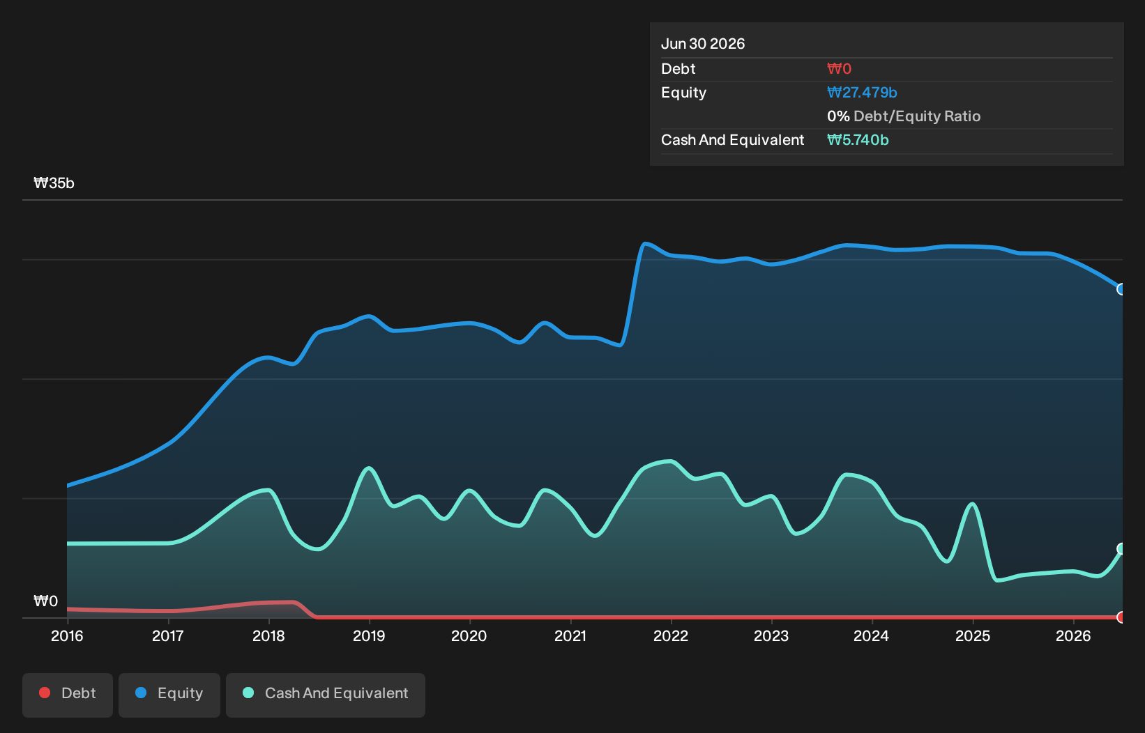The image size is (1145, 733).
Task: Click the 2023 x-axis label
Action: pos(771,635)
